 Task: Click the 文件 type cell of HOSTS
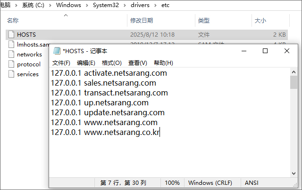click(204, 34)
